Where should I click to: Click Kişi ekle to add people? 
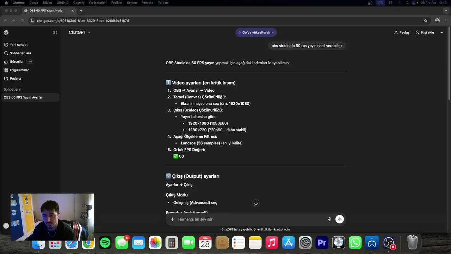coord(425,32)
